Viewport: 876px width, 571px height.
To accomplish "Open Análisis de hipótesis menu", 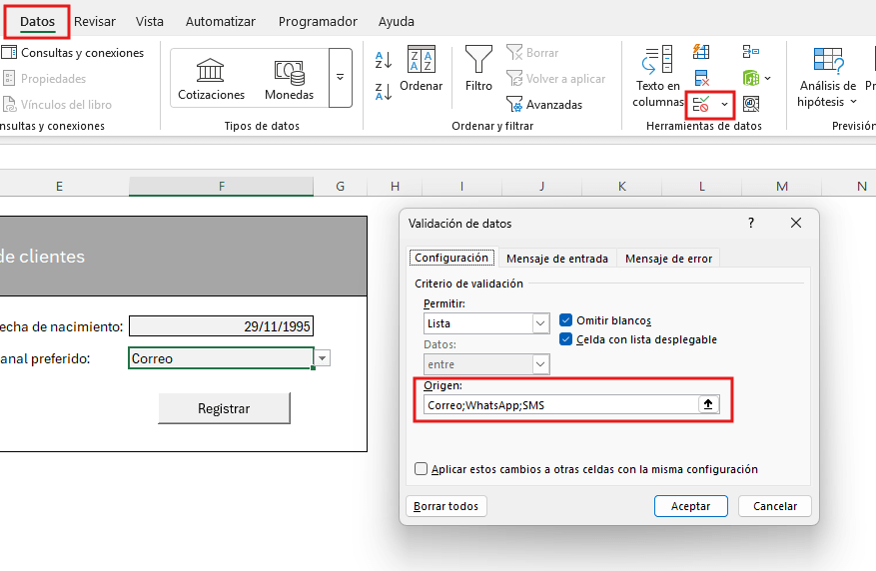I will click(x=827, y=77).
